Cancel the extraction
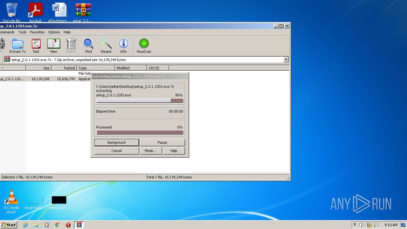Screen dimensions: 407x229 (x=117, y=151)
